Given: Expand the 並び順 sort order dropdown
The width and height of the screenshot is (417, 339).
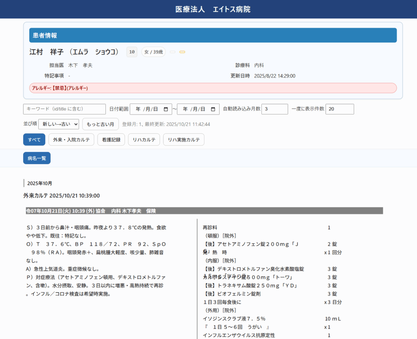Looking at the screenshot, I should [x=59, y=124].
